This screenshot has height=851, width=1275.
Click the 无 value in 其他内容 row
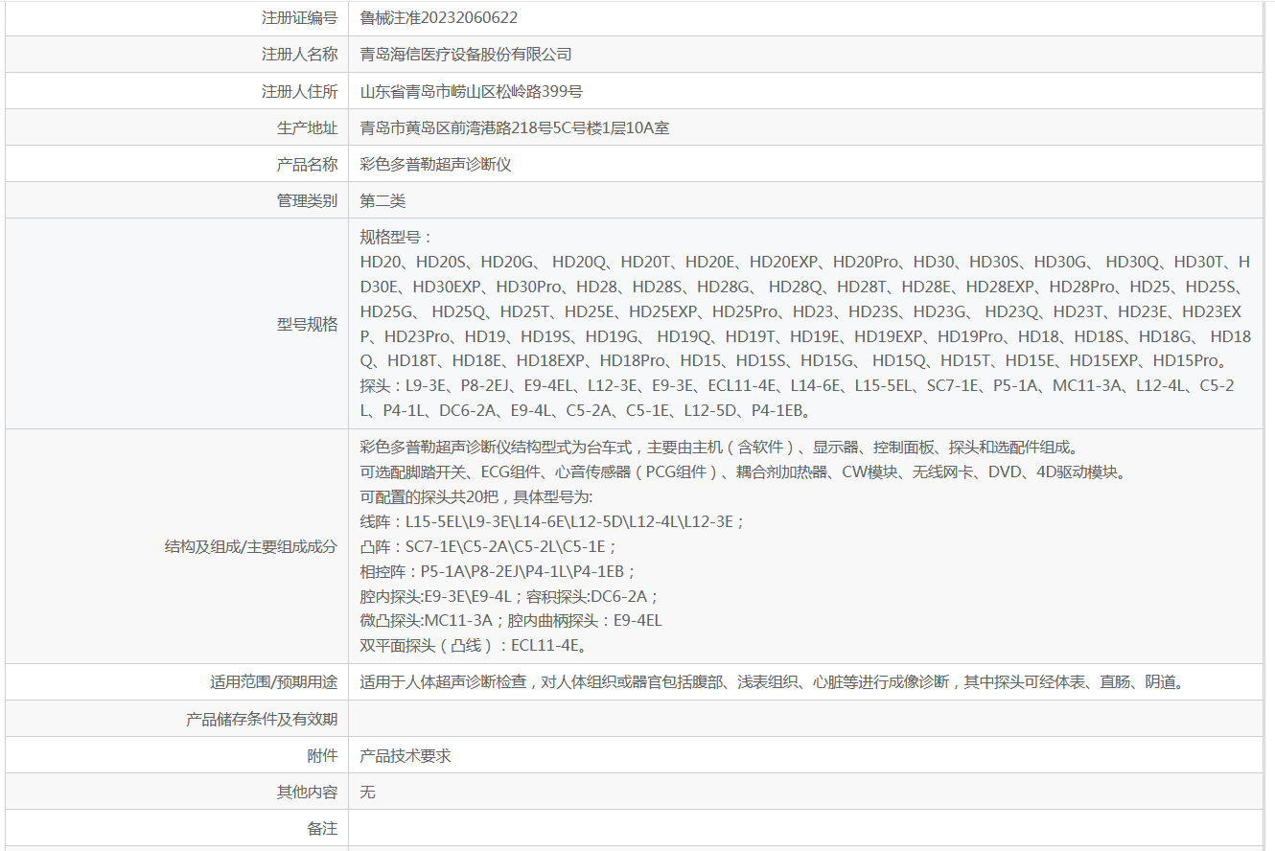(x=368, y=792)
